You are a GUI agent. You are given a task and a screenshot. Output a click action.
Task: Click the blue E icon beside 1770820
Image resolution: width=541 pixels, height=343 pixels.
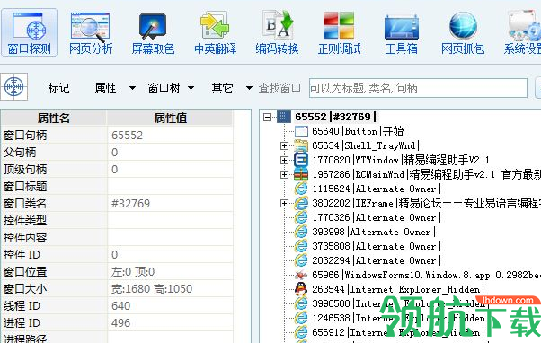coord(301,161)
